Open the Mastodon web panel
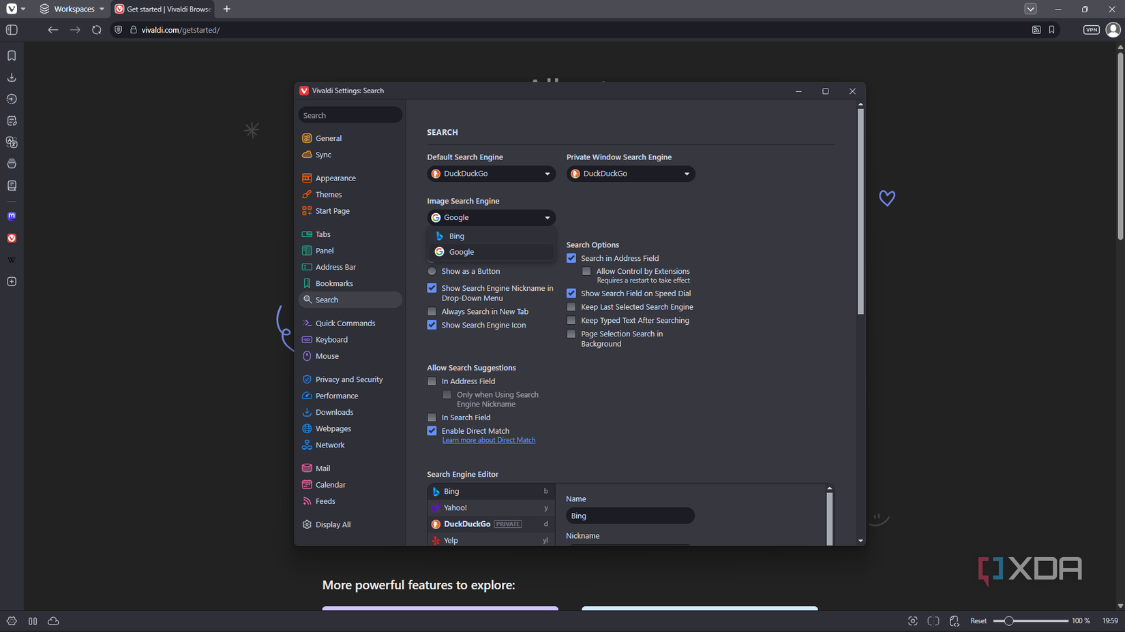Viewport: 1125px width, 632px height. click(12, 216)
